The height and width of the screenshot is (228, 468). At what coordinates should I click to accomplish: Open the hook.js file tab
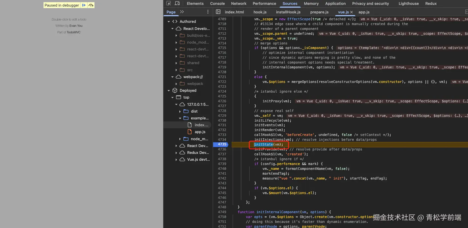tap(260, 12)
